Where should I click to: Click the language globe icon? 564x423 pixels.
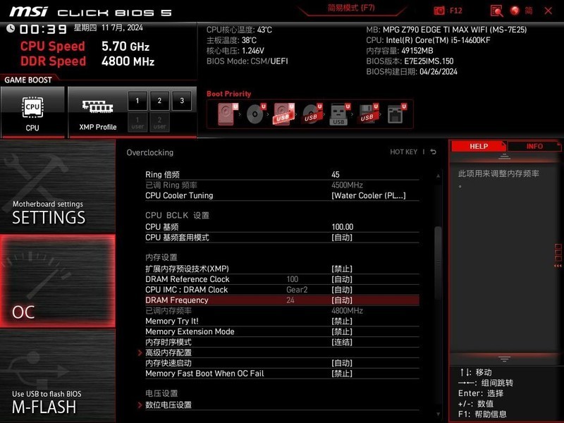515,10
